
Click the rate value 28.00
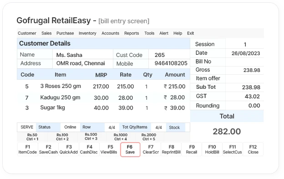click(126, 98)
